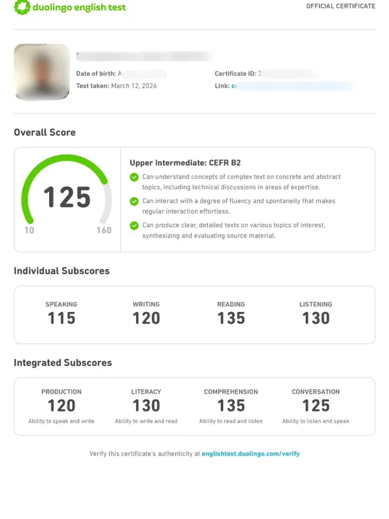Click the 'Can understand concepts of complex text' sentence

241,182
